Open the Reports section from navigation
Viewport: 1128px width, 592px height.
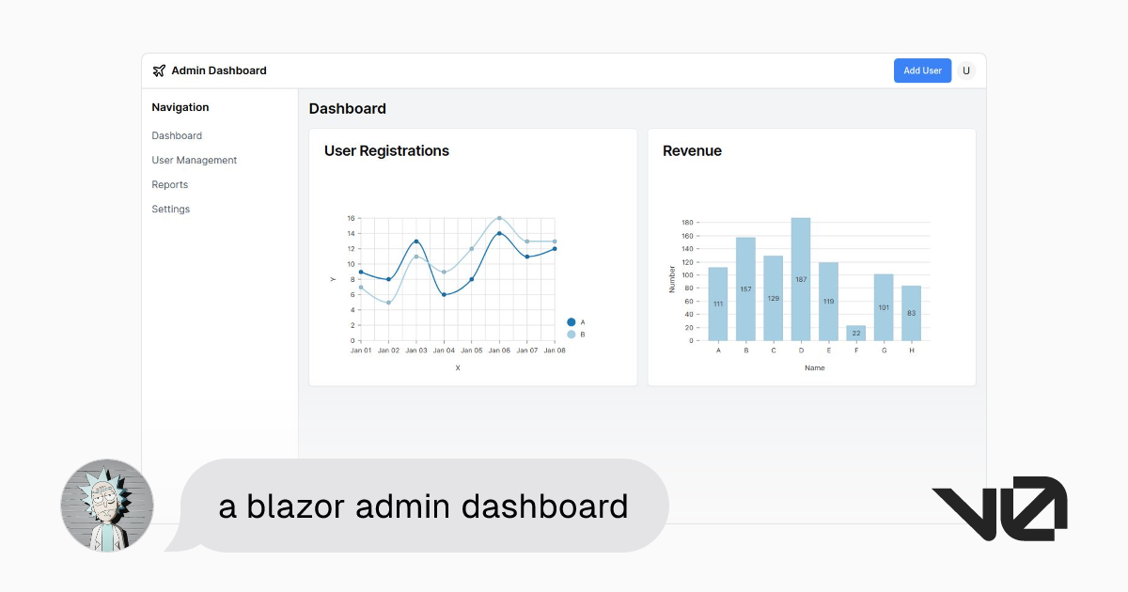(170, 184)
